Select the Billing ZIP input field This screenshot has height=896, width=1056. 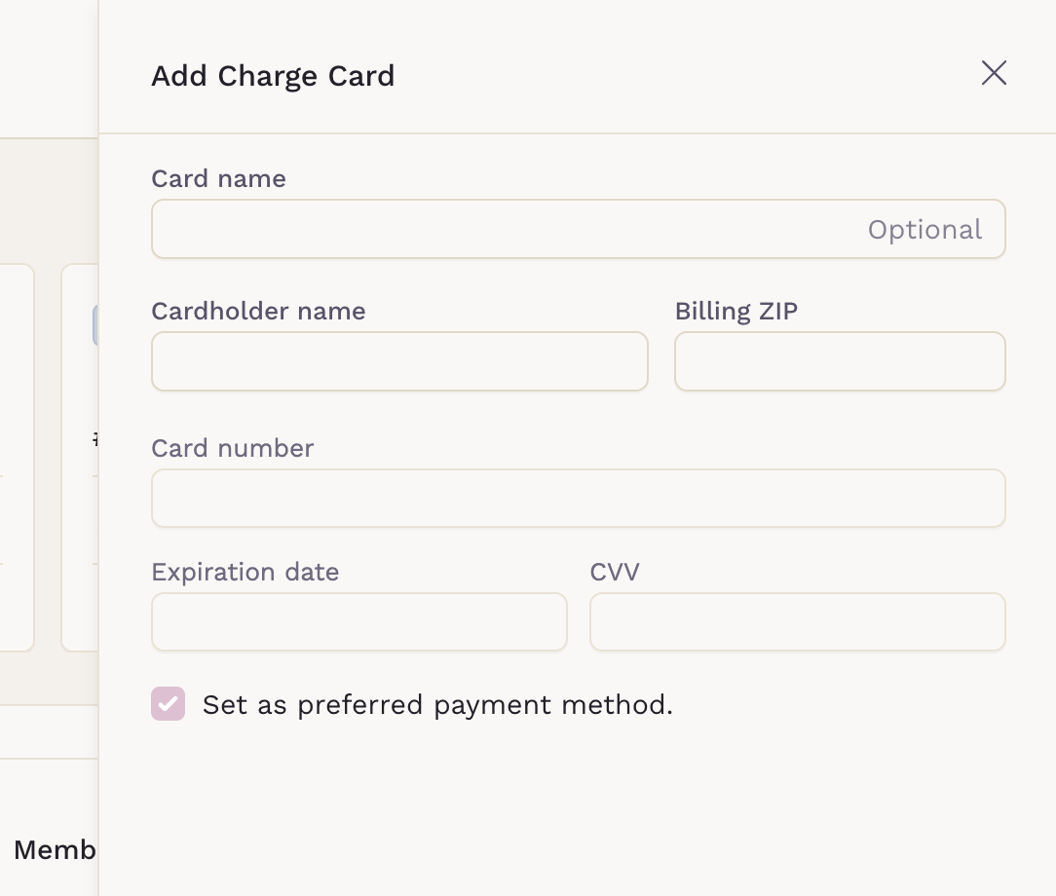click(840, 361)
